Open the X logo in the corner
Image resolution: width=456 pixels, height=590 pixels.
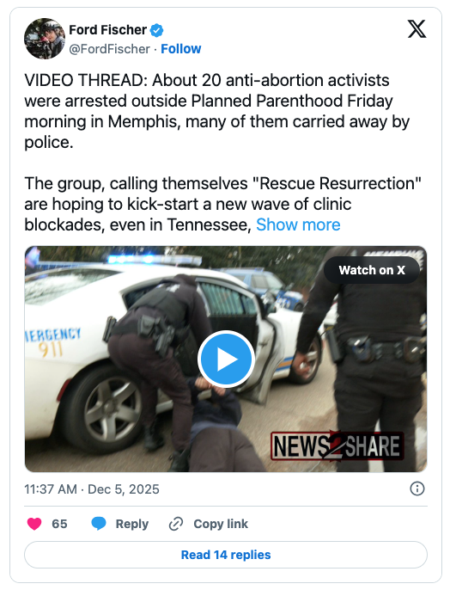(417, 29)
